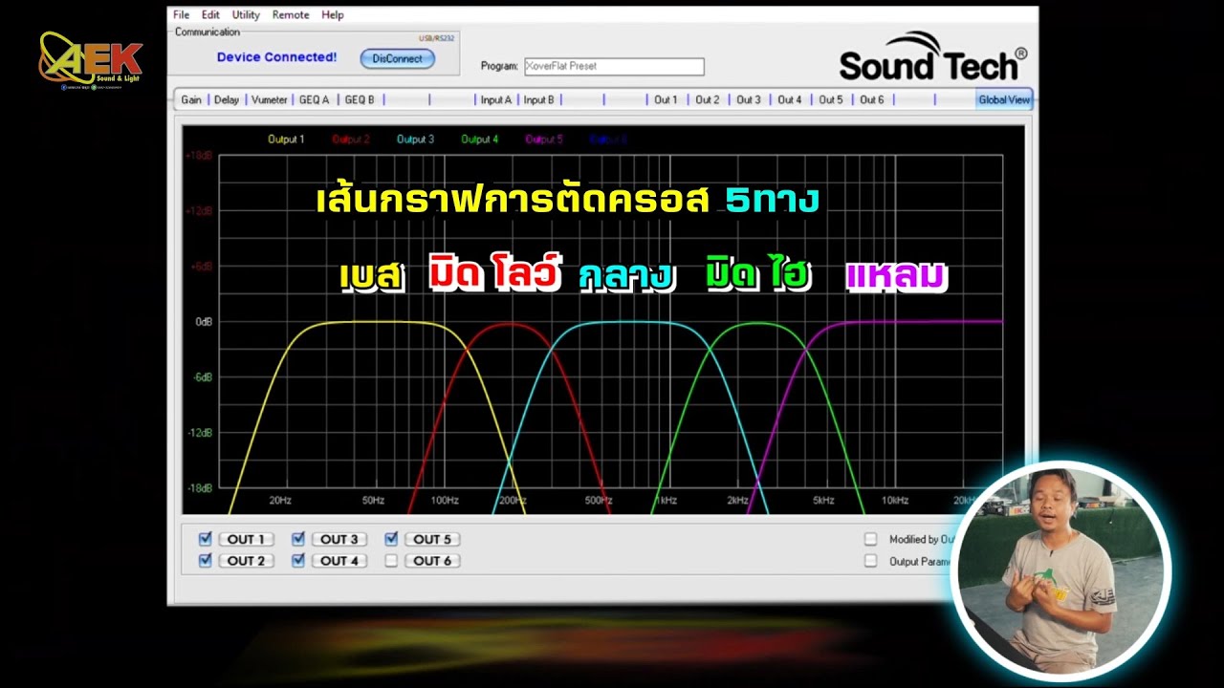Switch to the Global View tab
Screen dimensions: 1224x688
[1004, 99]
